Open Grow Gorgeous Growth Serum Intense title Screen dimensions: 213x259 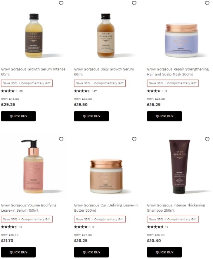coord(33,72)
